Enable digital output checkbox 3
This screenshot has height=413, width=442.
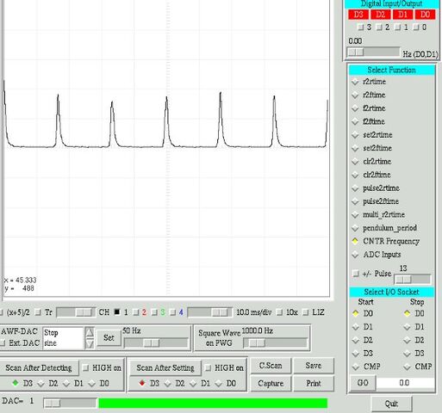360,28
